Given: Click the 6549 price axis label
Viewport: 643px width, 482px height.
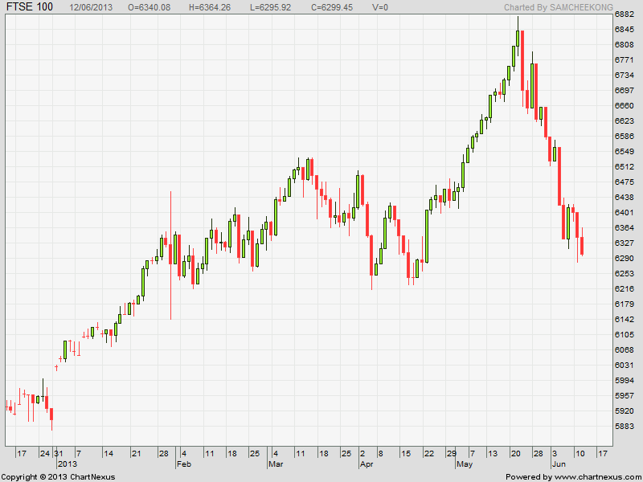Looking at the screenshot, I should 625,152.
